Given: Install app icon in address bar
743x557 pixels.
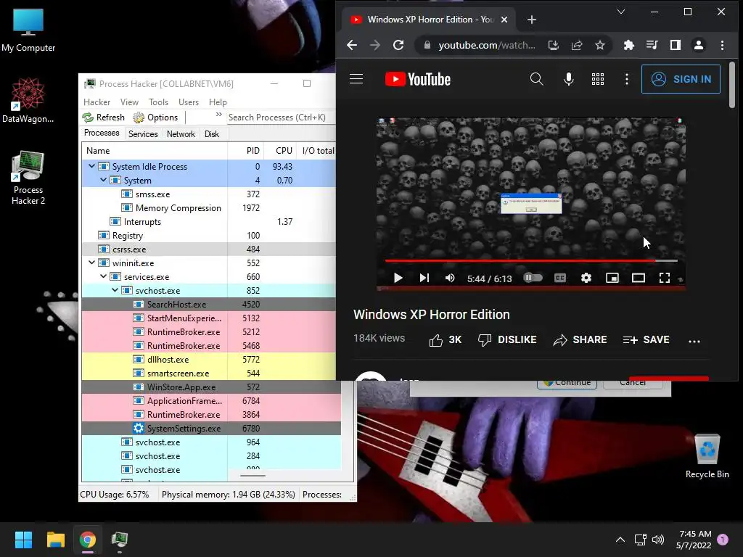Looking at the screenshot, I should pos(554,45).
